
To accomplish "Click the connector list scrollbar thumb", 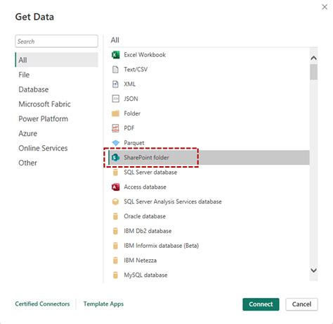I will click(313, 72).
